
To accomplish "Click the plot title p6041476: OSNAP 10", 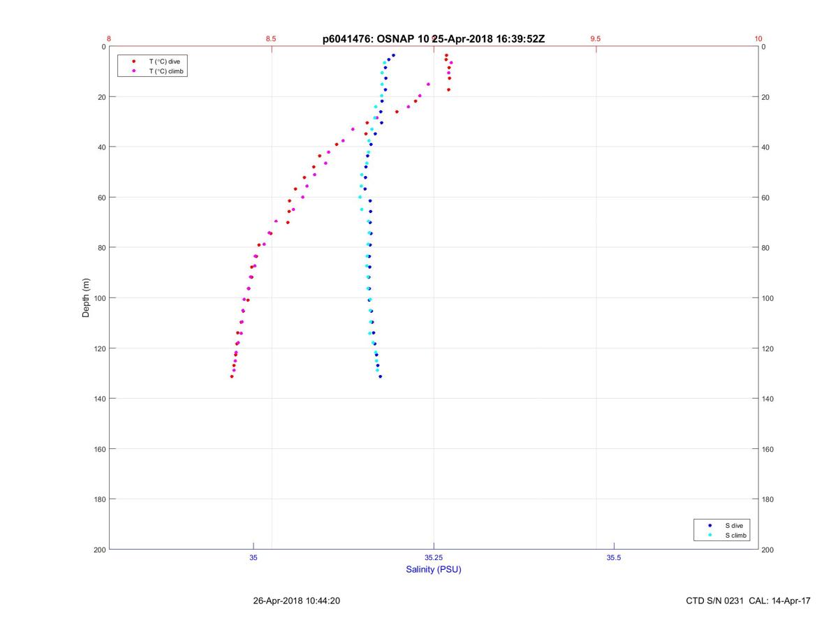I will pos(375,39).
